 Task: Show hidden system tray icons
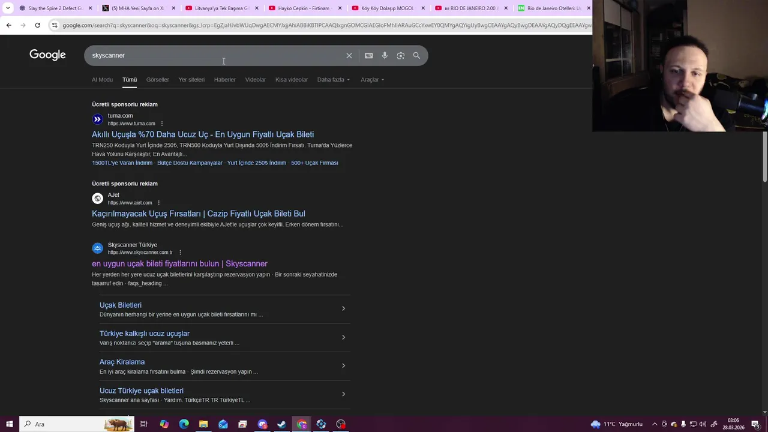[x=655, y=424]
